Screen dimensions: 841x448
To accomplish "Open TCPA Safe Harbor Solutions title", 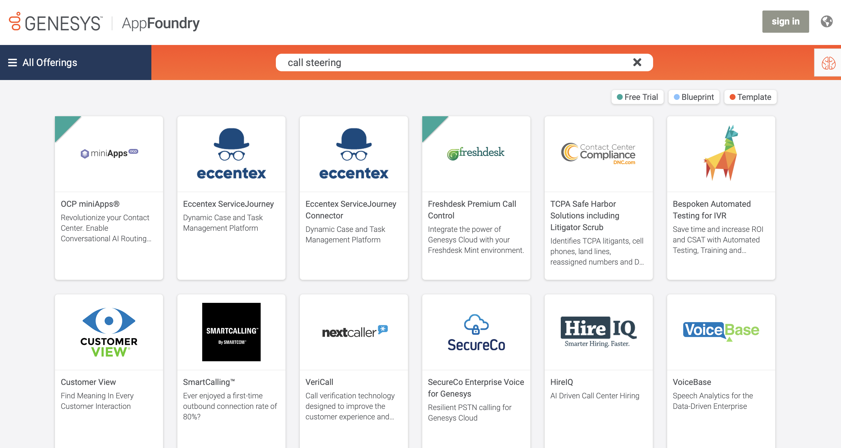I will tap(585, 216).
